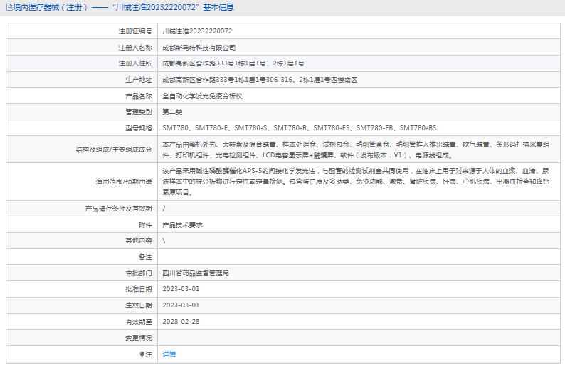Click the bullet icon next to 注 label
The height and width of the screenshot is (368, 565).
tap(142, 354)
